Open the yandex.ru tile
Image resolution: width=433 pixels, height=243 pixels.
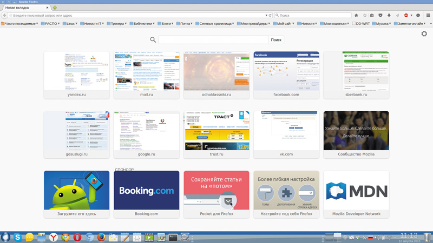click(76, 75)
